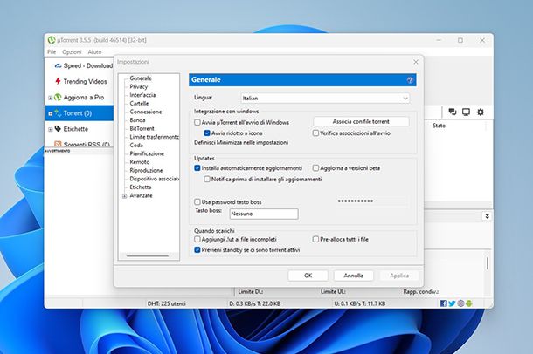Uncheck Avvia ridotto a icona

pyautogui.click(x=207, y=133)
